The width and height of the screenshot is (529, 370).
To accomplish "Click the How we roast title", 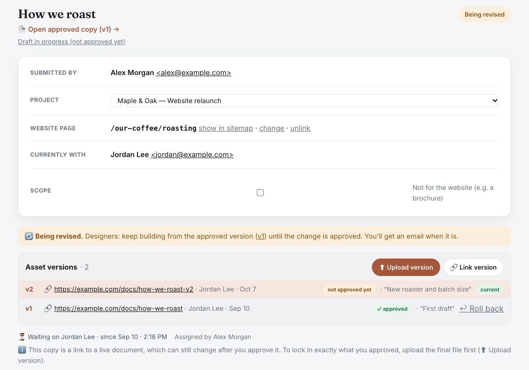I will tap(57, 14).
